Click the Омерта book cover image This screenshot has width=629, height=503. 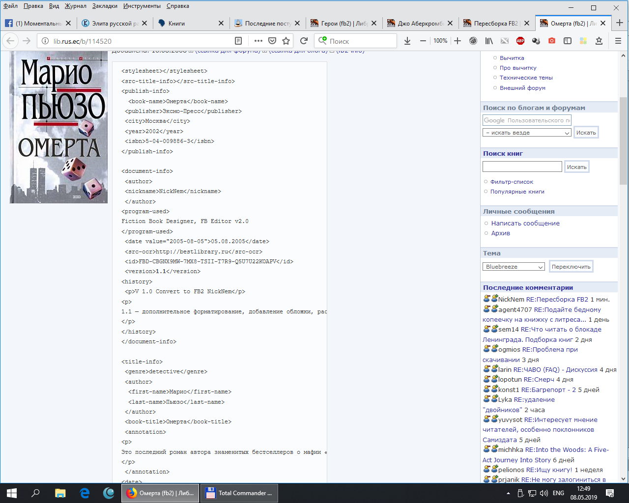click(x=58, y=128)
